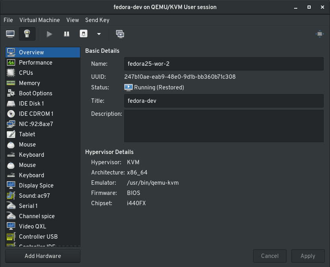
Task: Click the Boot Options gears icon
Action: pos(11,93)
